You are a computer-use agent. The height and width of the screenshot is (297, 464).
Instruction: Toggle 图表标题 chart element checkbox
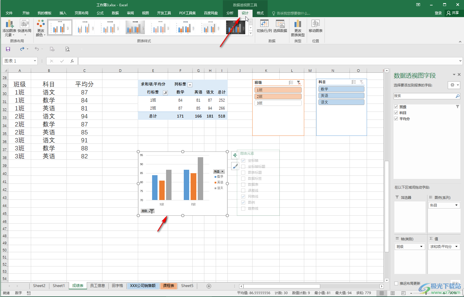coord(243,173)
